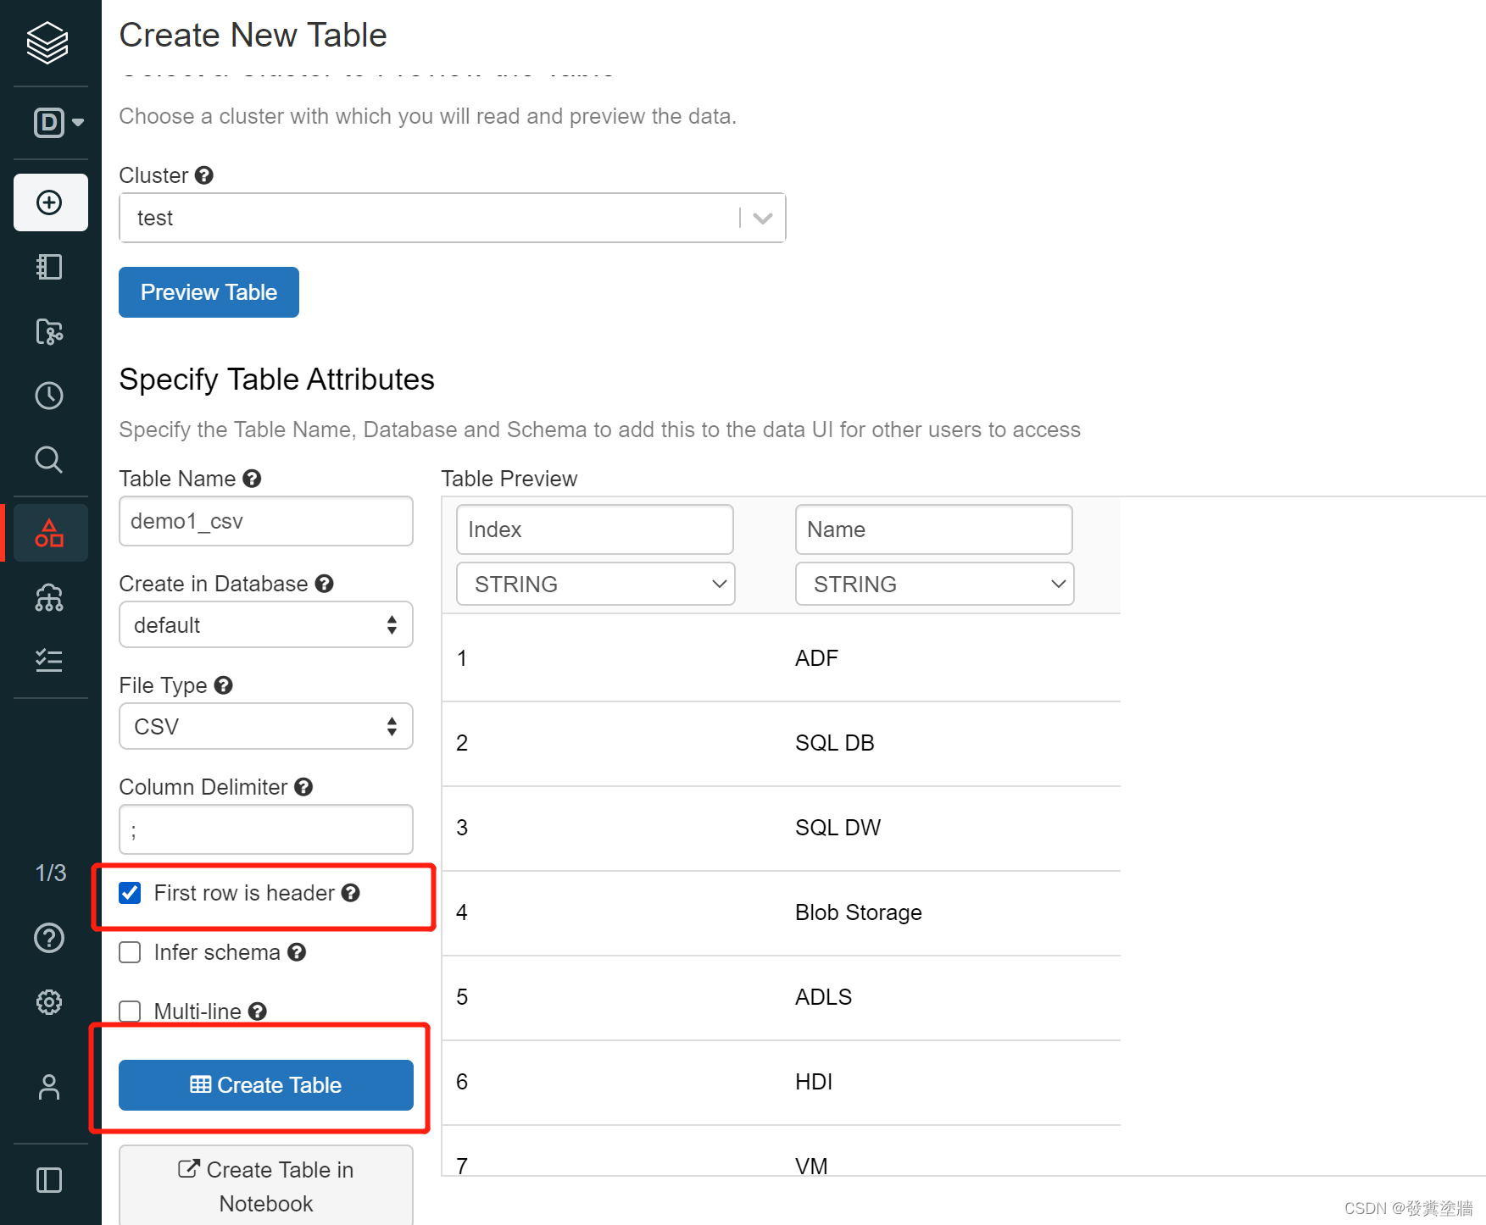The height and width of the screenshot is (1225, 1486).
Task: Open the File Type CSV dropdown
Action: click(266, 726)
